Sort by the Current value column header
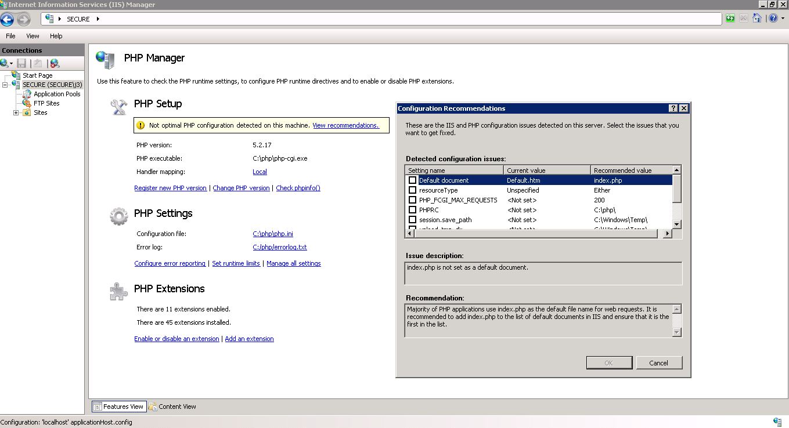Screen dimensions: 789x428 pyautogui.click(x=547, y=171)
